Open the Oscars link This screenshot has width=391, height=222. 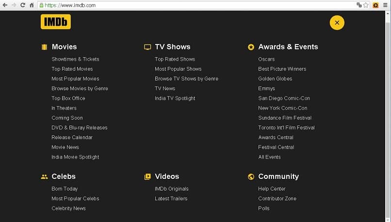[x=266, y=59]
